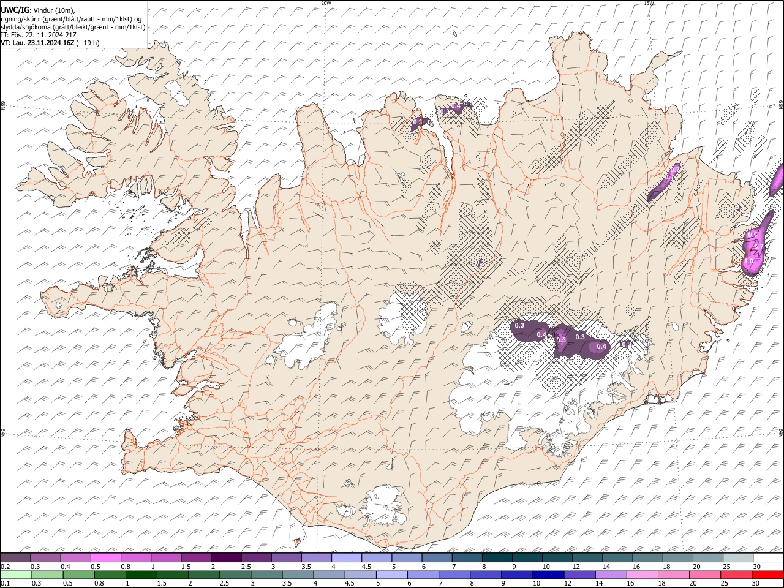Click the 'slydda/snjókoma' legend description line
784x588 pixels.
73,27
